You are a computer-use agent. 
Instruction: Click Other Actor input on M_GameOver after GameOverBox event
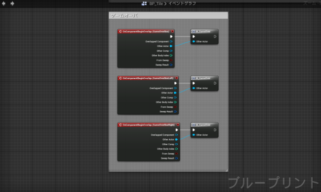[x=194, y=41]
